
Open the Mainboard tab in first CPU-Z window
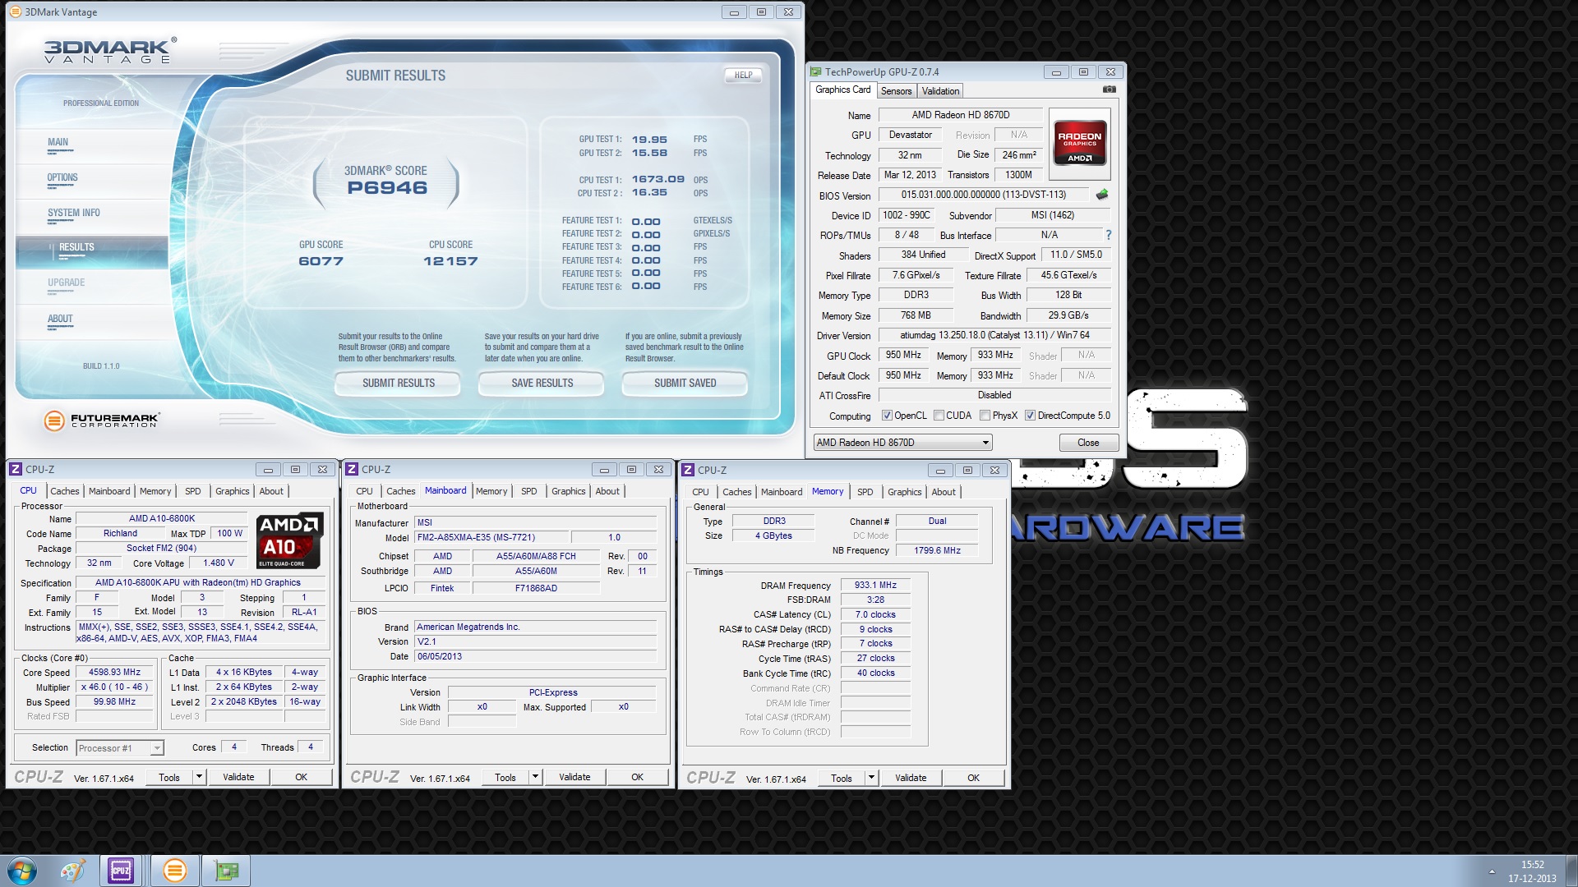(x=109, y=491)
